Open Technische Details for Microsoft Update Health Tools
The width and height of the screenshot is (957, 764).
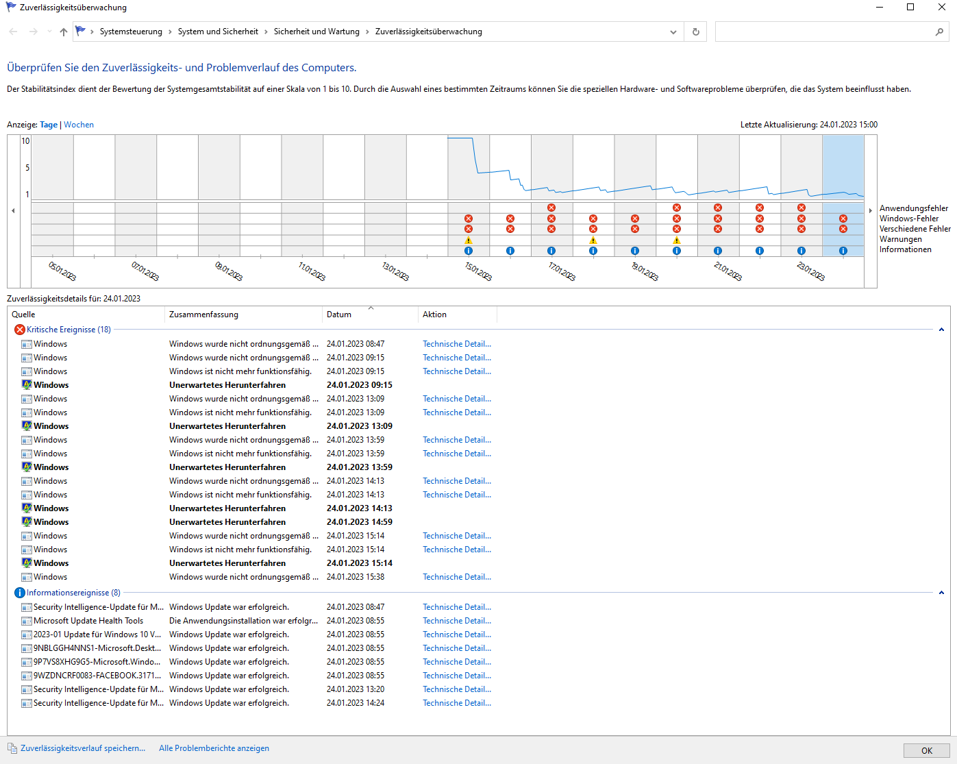click(x=457, y=621)
